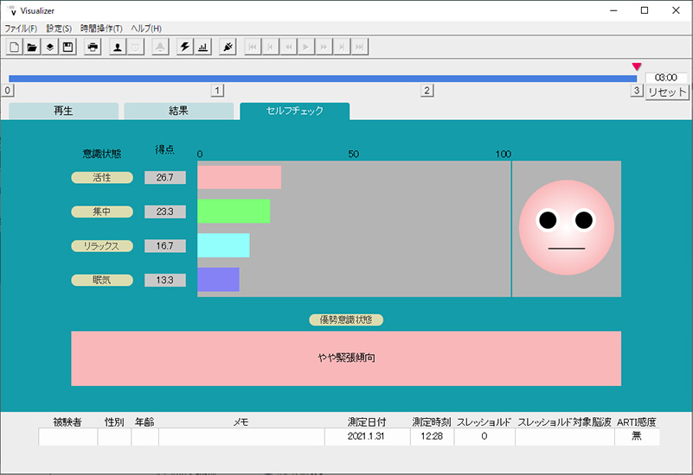The width and height of the screenshot is (693, 475).
Task: Click the cyan リラックス score bar
Action: coord(223,245)
